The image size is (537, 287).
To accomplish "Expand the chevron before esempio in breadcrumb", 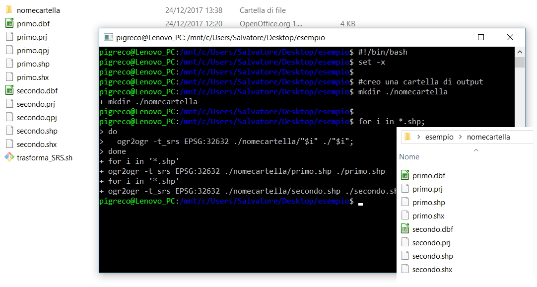I will [419, 137].
